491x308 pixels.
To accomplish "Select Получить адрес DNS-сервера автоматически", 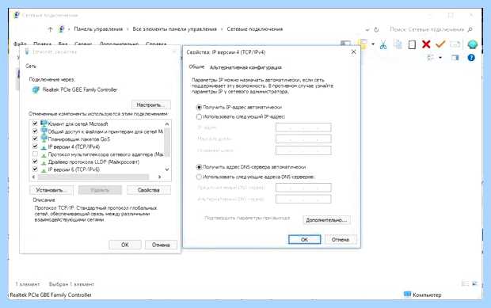I will pyautogui.click(x=199, y=167).
